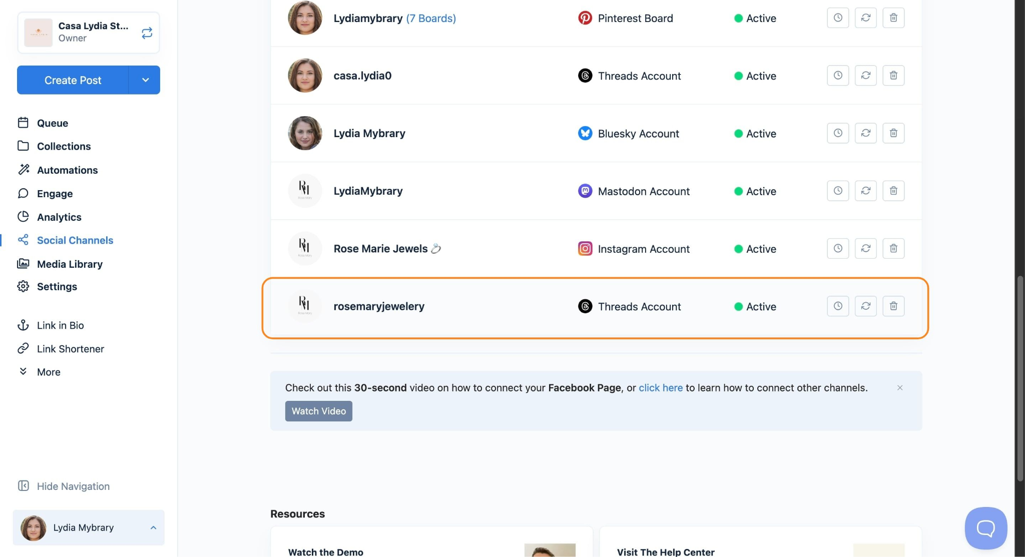Click the clock icon for casa.lydia0 Threads

[838, 76]
